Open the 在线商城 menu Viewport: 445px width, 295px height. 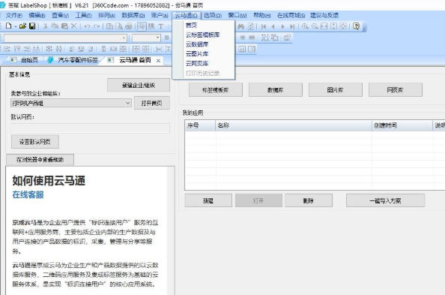click(x=291, y=15)
